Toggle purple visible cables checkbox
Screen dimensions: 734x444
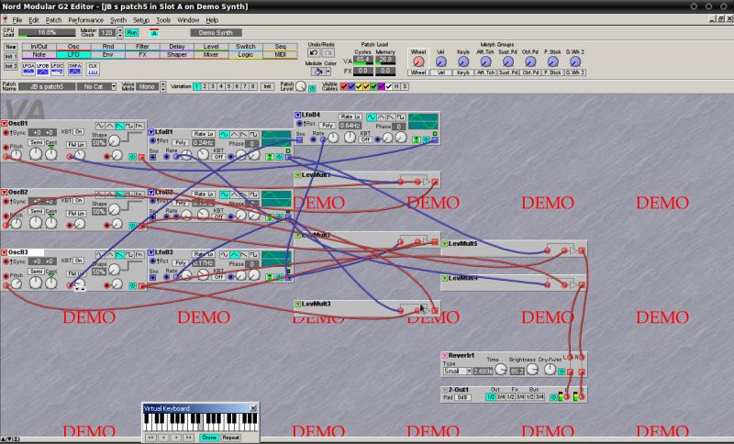381,86
